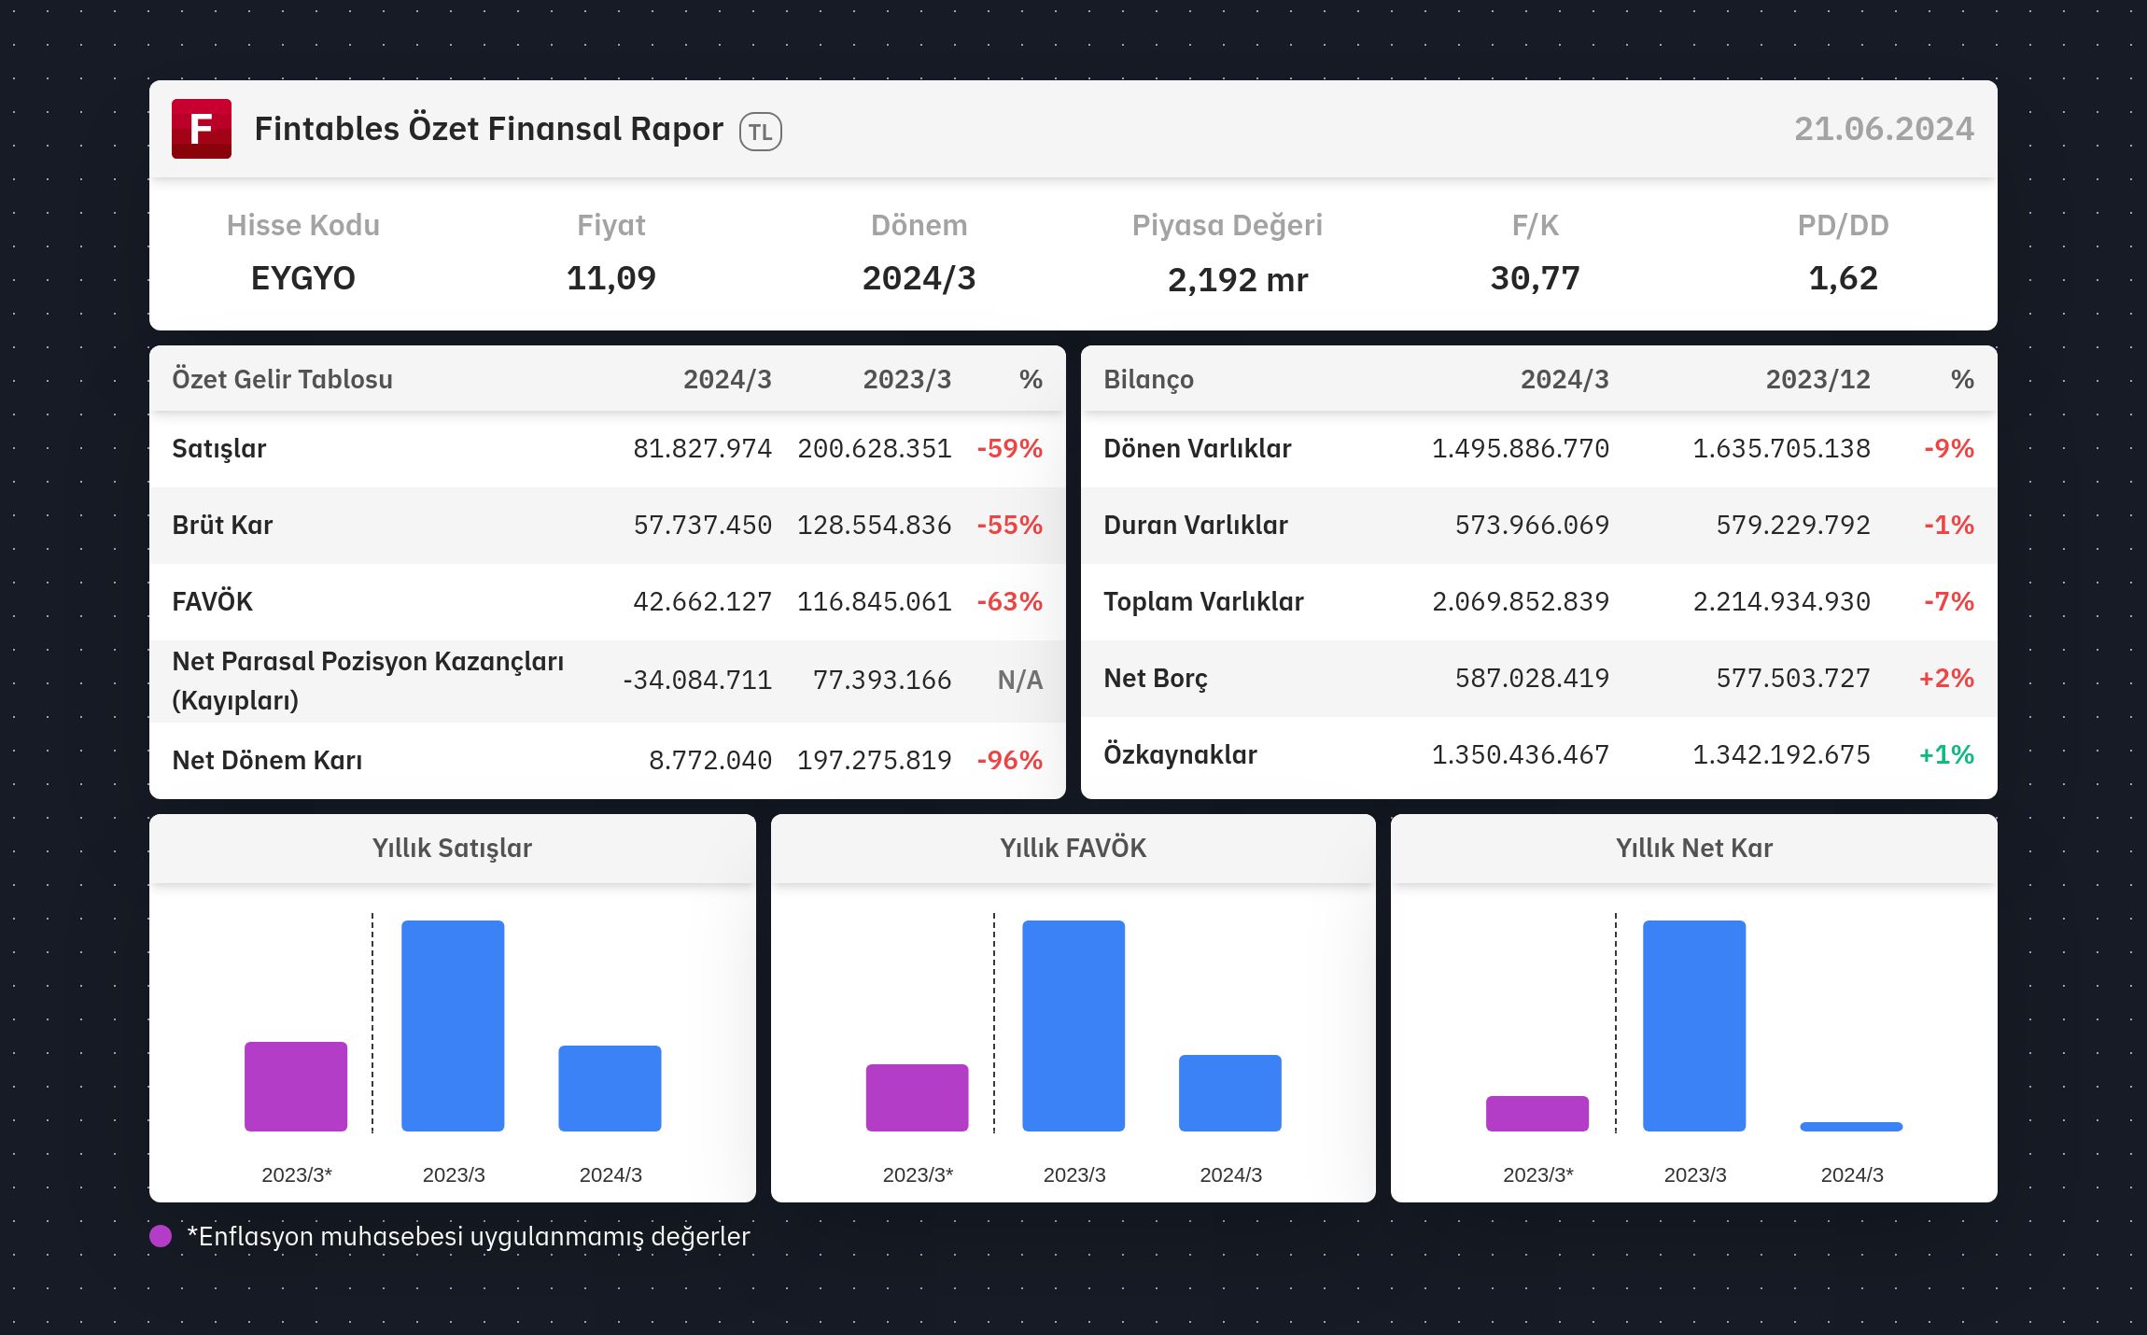The height and width of the screenshot is (1335, 2147).
Task: Click Dönen Varlıklar value 1.495.886.770
Action: click(x=1521, y=448)
